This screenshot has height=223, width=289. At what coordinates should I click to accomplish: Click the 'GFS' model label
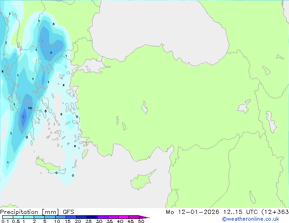point(68,212)
